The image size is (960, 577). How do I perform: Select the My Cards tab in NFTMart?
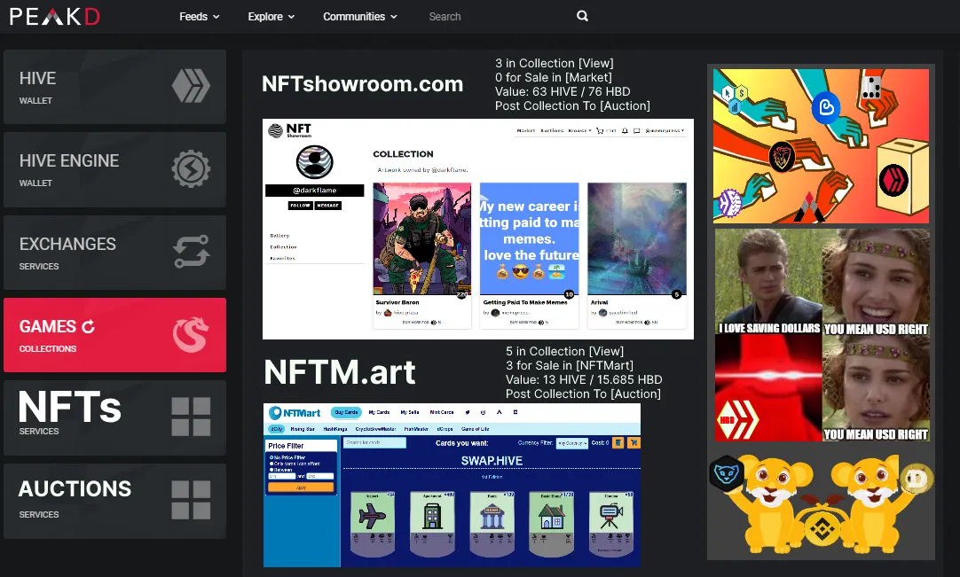click(379, 412)
